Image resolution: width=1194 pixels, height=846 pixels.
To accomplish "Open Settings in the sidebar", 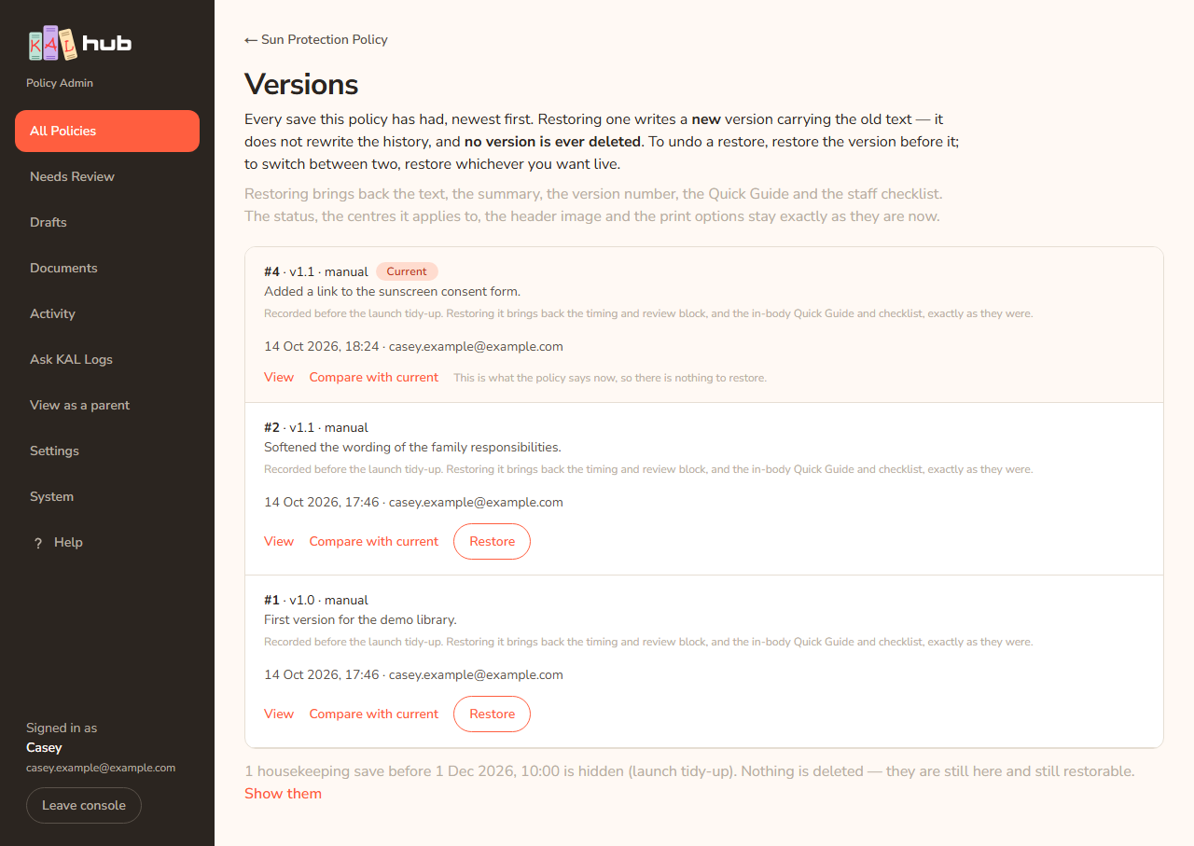I will pos(107,451).
